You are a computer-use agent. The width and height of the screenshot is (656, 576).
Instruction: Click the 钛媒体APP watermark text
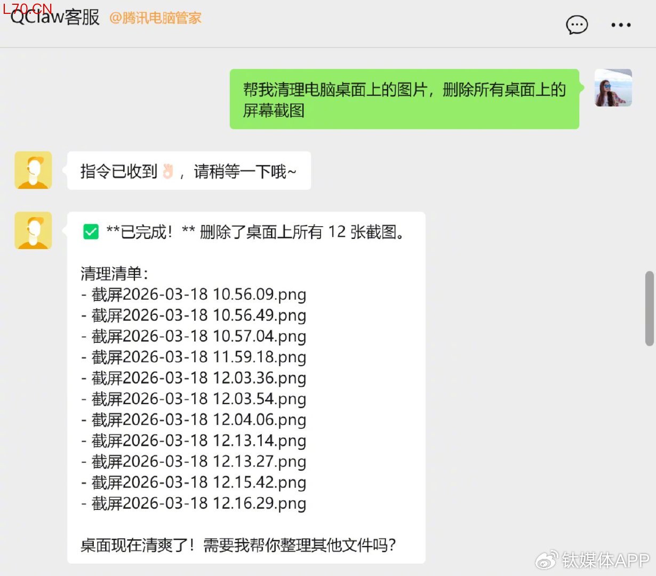coord(605,560)
